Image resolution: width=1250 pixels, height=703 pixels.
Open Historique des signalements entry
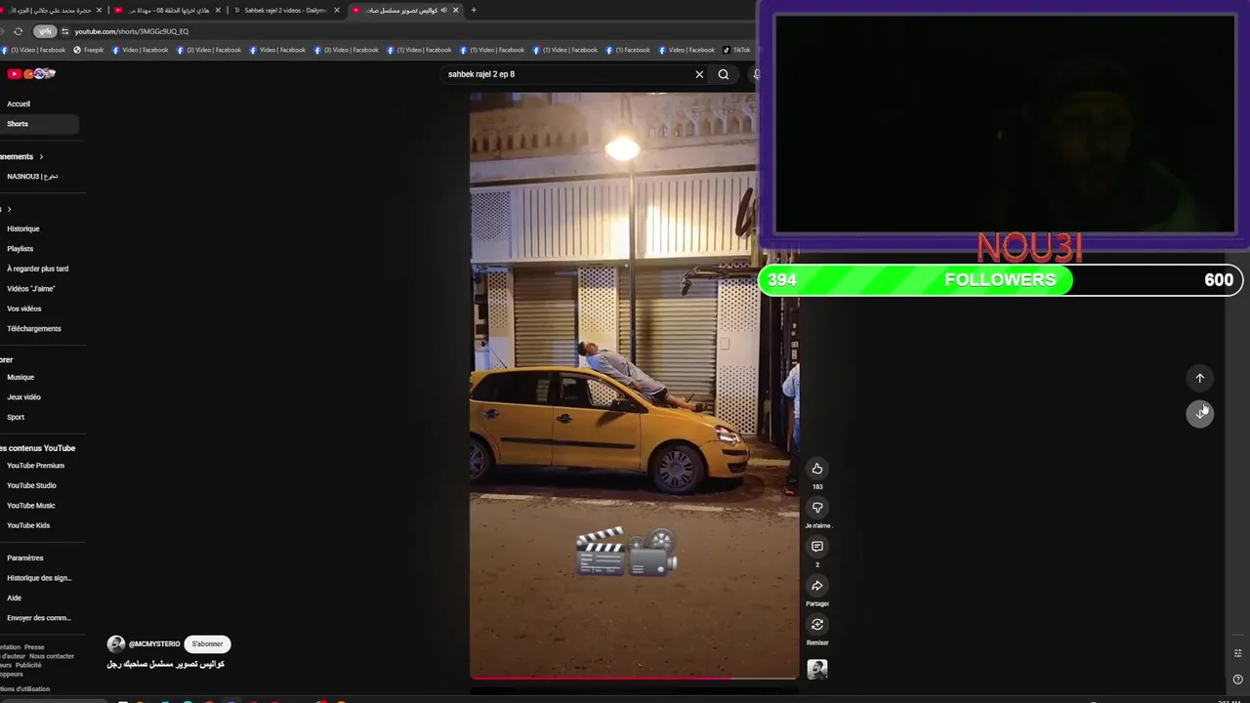click(39, 578)
